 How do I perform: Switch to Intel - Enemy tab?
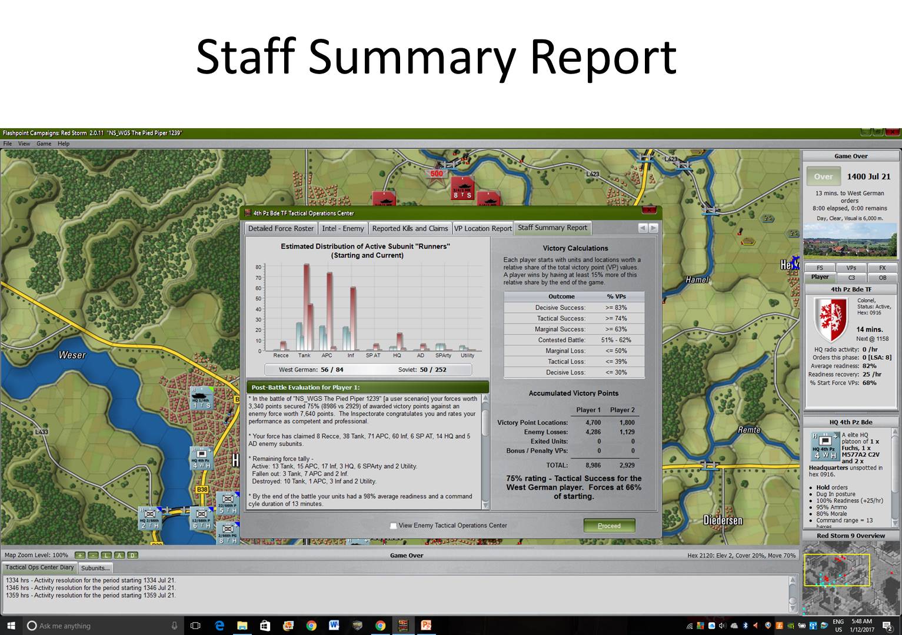[x=343, y=228]
